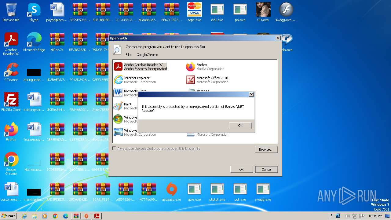391x220 pixels.
Task: Select the 3B99F596B archive file
Action: point(80,12)
